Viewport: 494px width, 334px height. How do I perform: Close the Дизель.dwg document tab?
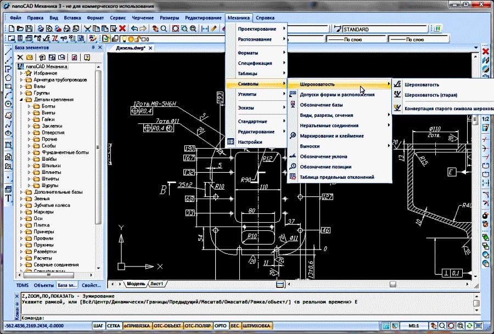pyautogui.click(x=151, y=48)
